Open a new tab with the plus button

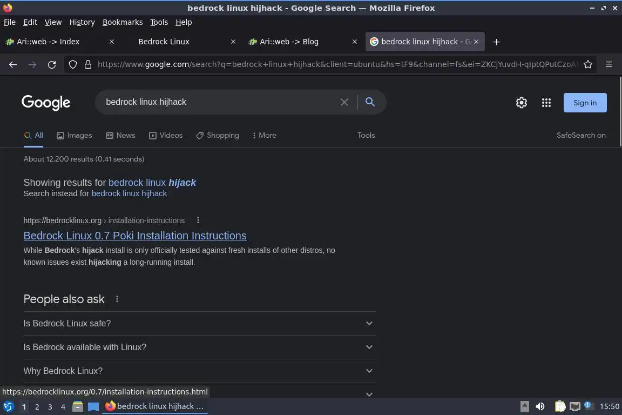[x=496, y=42]
